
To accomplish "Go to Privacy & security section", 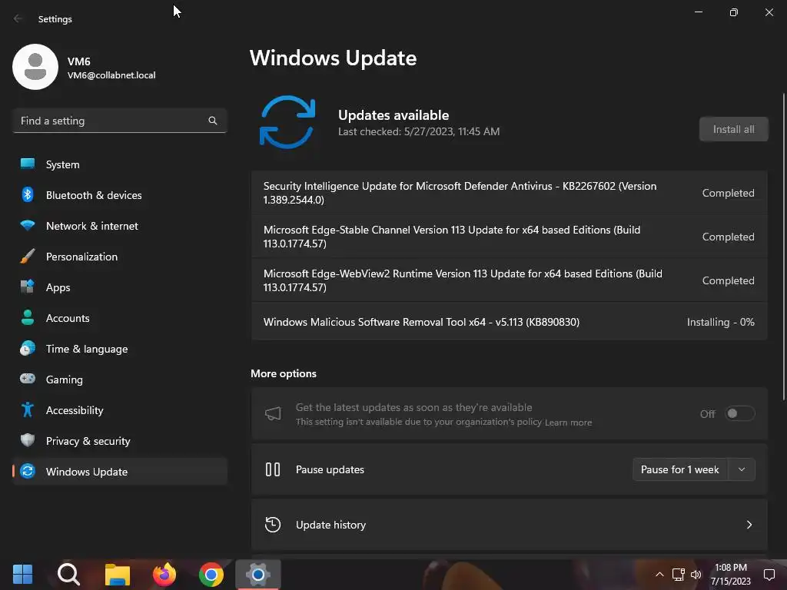I will click(x=119, y=441).
